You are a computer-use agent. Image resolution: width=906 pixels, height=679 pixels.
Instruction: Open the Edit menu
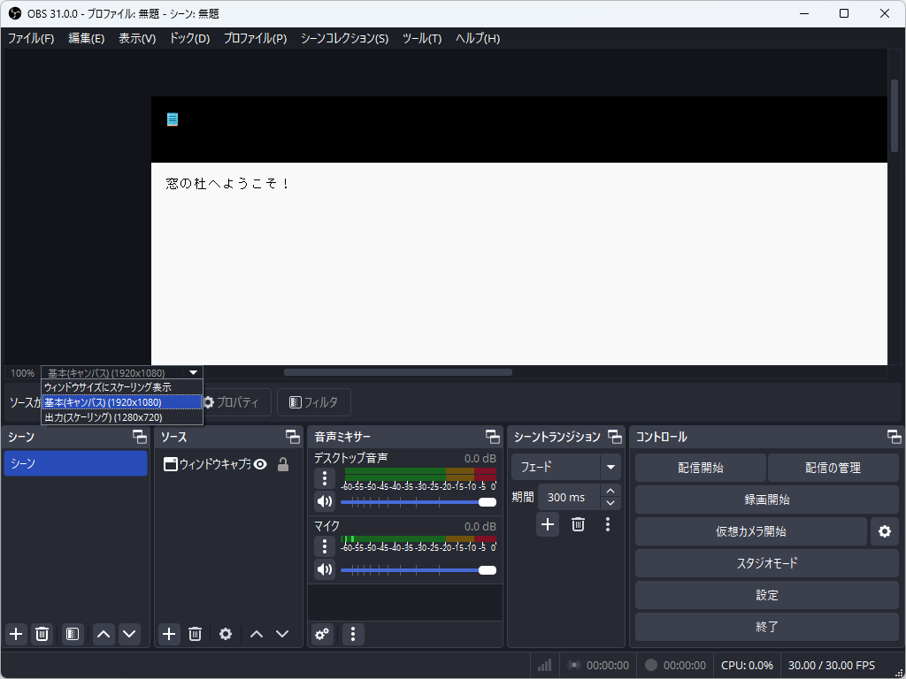pos(86,39)
